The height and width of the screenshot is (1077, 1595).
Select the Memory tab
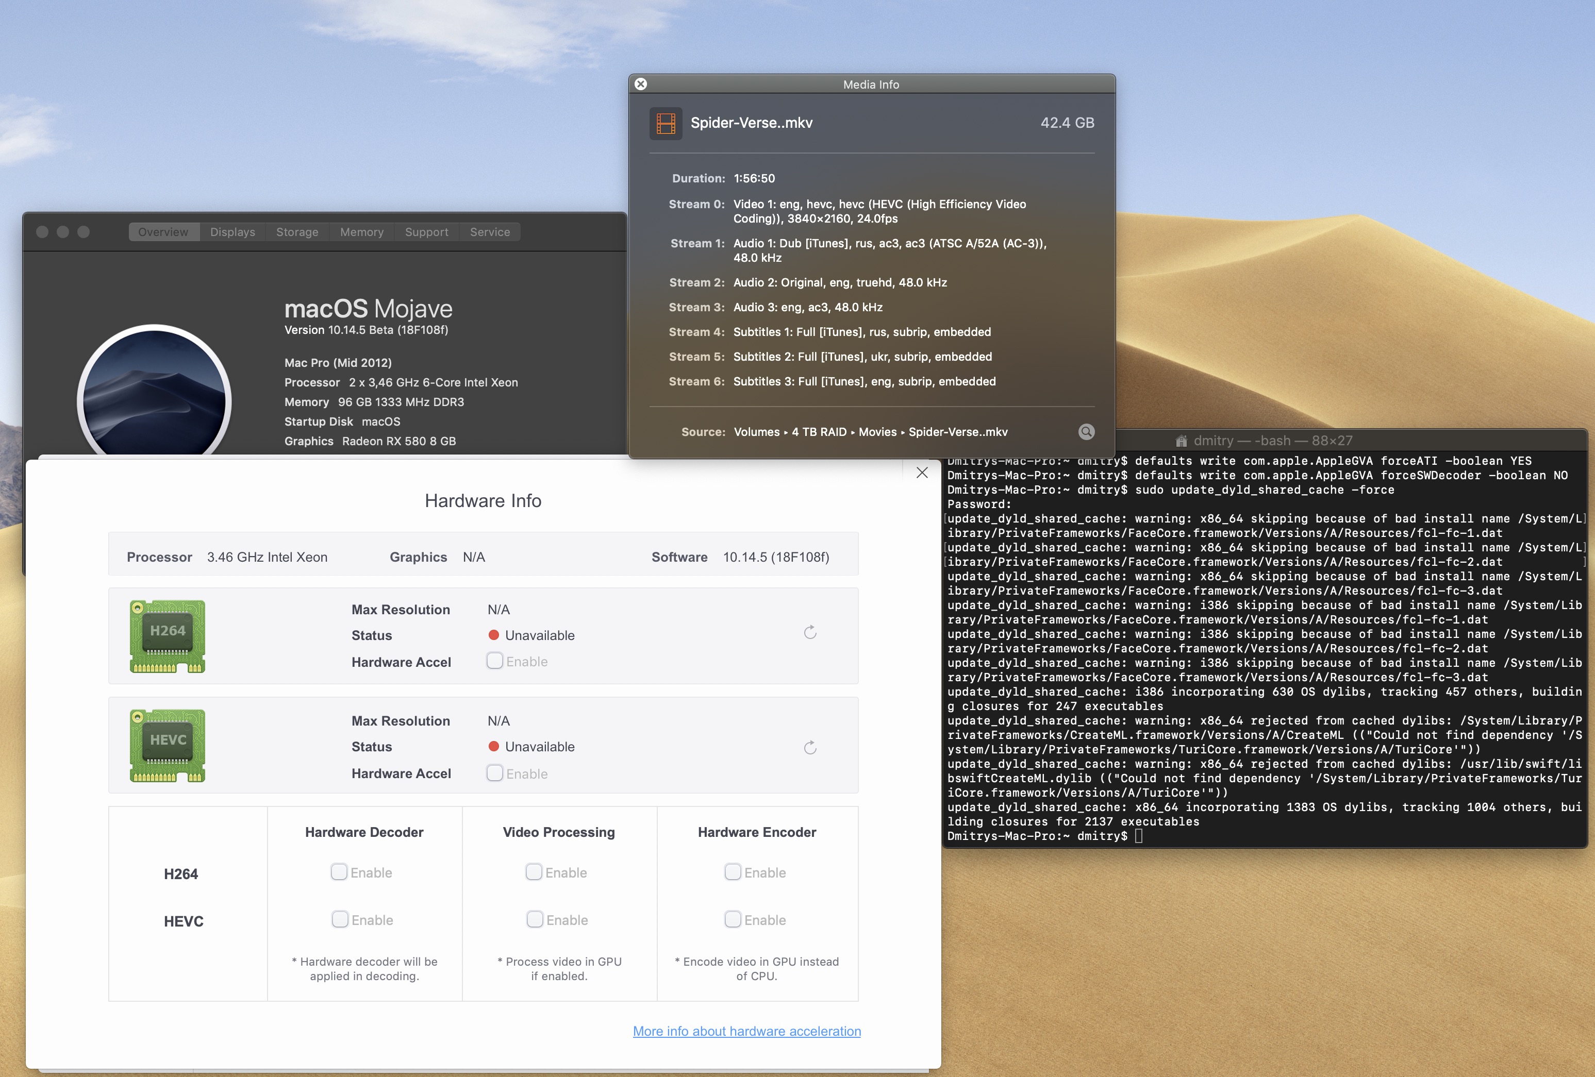coord(362,232)
